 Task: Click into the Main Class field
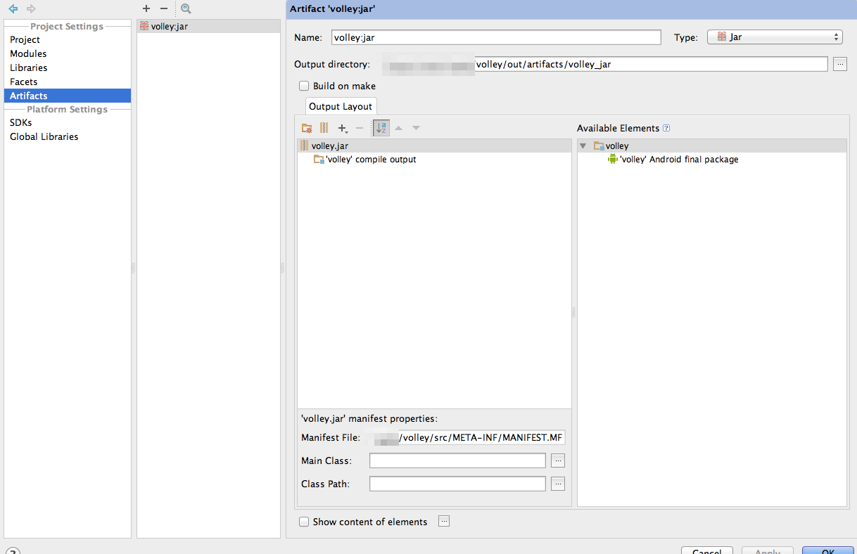(457, 461)
